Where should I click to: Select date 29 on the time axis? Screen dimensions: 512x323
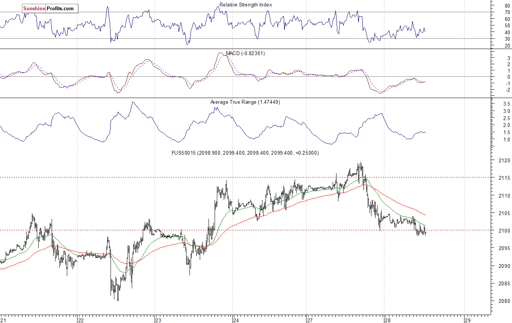click(468, 320)
